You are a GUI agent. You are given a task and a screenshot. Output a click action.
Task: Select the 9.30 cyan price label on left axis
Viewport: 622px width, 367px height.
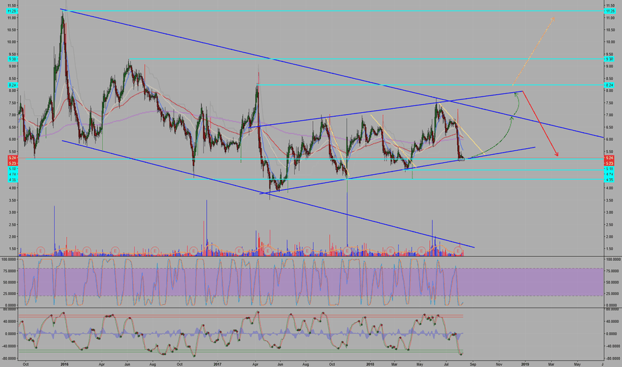(11, 59)
